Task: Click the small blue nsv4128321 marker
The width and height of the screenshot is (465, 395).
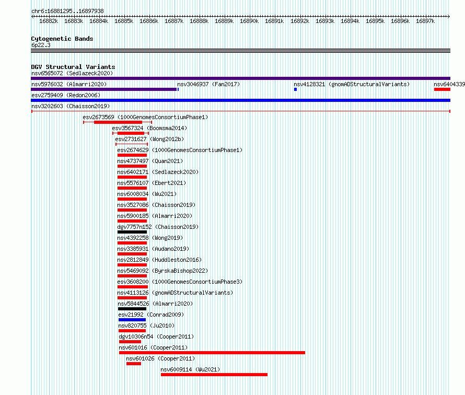Action: point(295,89)
